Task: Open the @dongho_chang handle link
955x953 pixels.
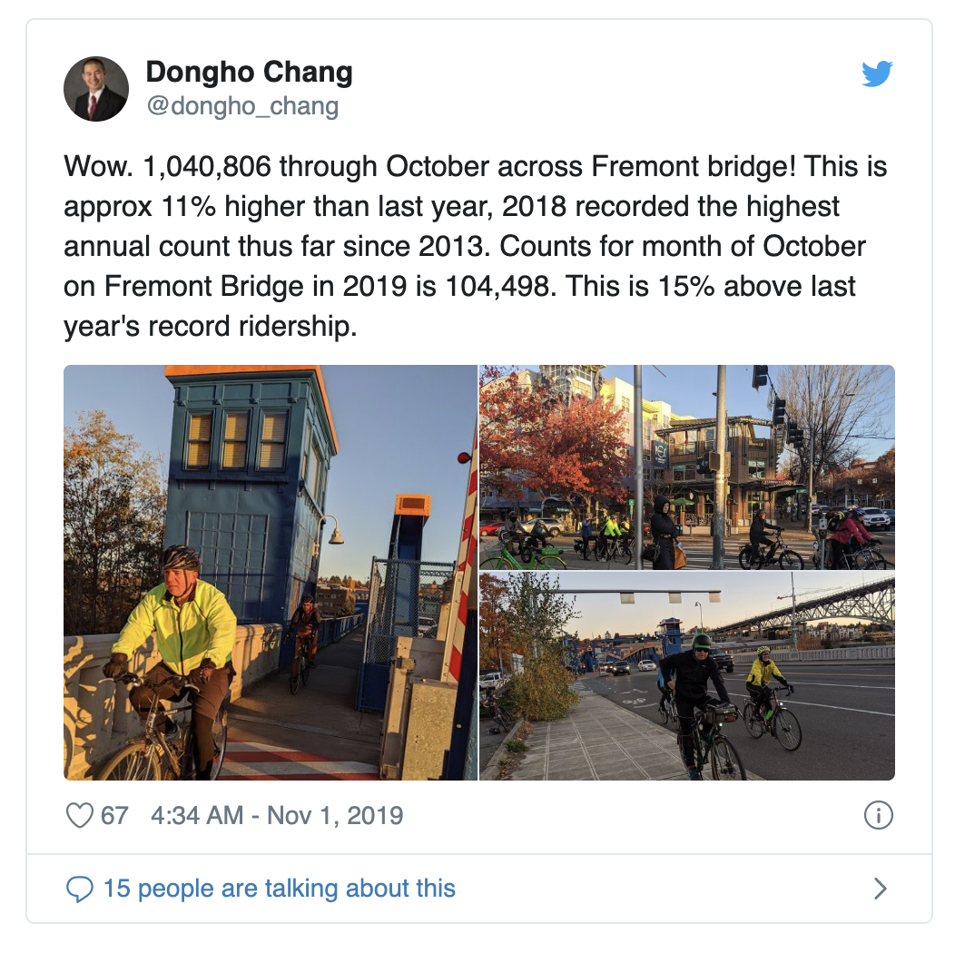Action: click(x=242, y=106)
